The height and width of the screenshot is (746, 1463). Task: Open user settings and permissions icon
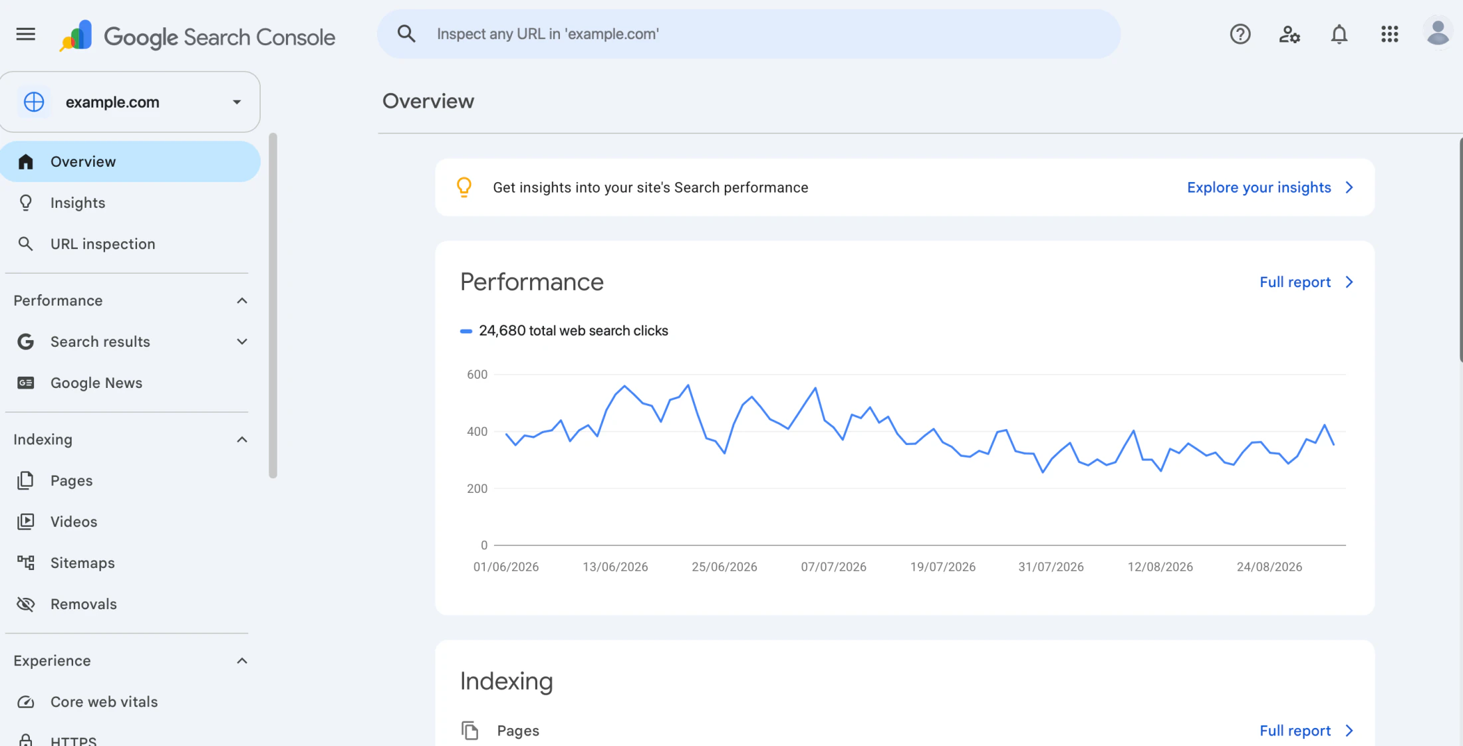coord(1289,34)
